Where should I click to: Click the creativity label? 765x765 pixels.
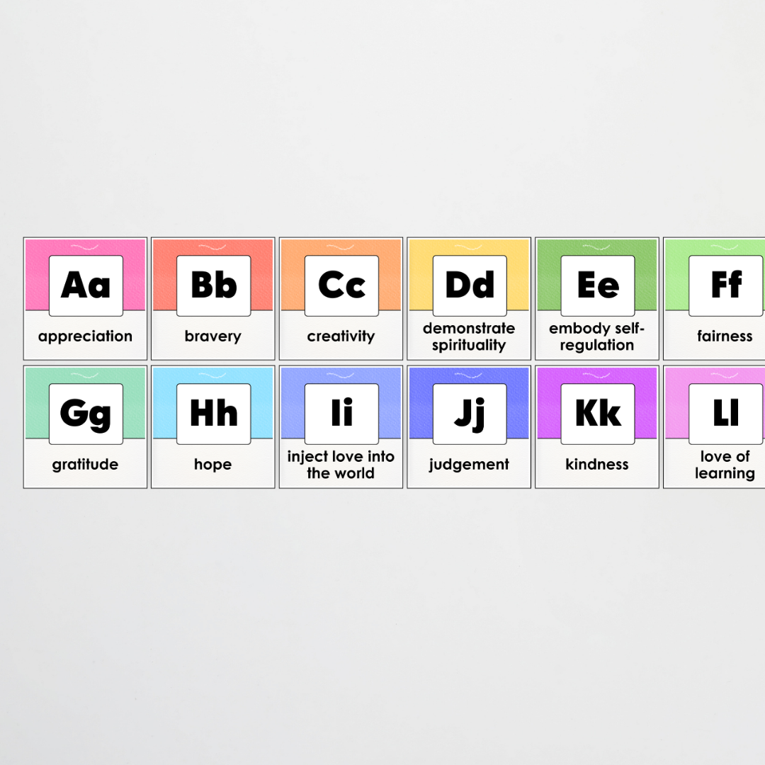[x=341, y=336]
